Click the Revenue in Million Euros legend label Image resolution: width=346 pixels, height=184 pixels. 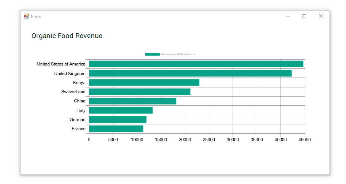tap(178, 54)
